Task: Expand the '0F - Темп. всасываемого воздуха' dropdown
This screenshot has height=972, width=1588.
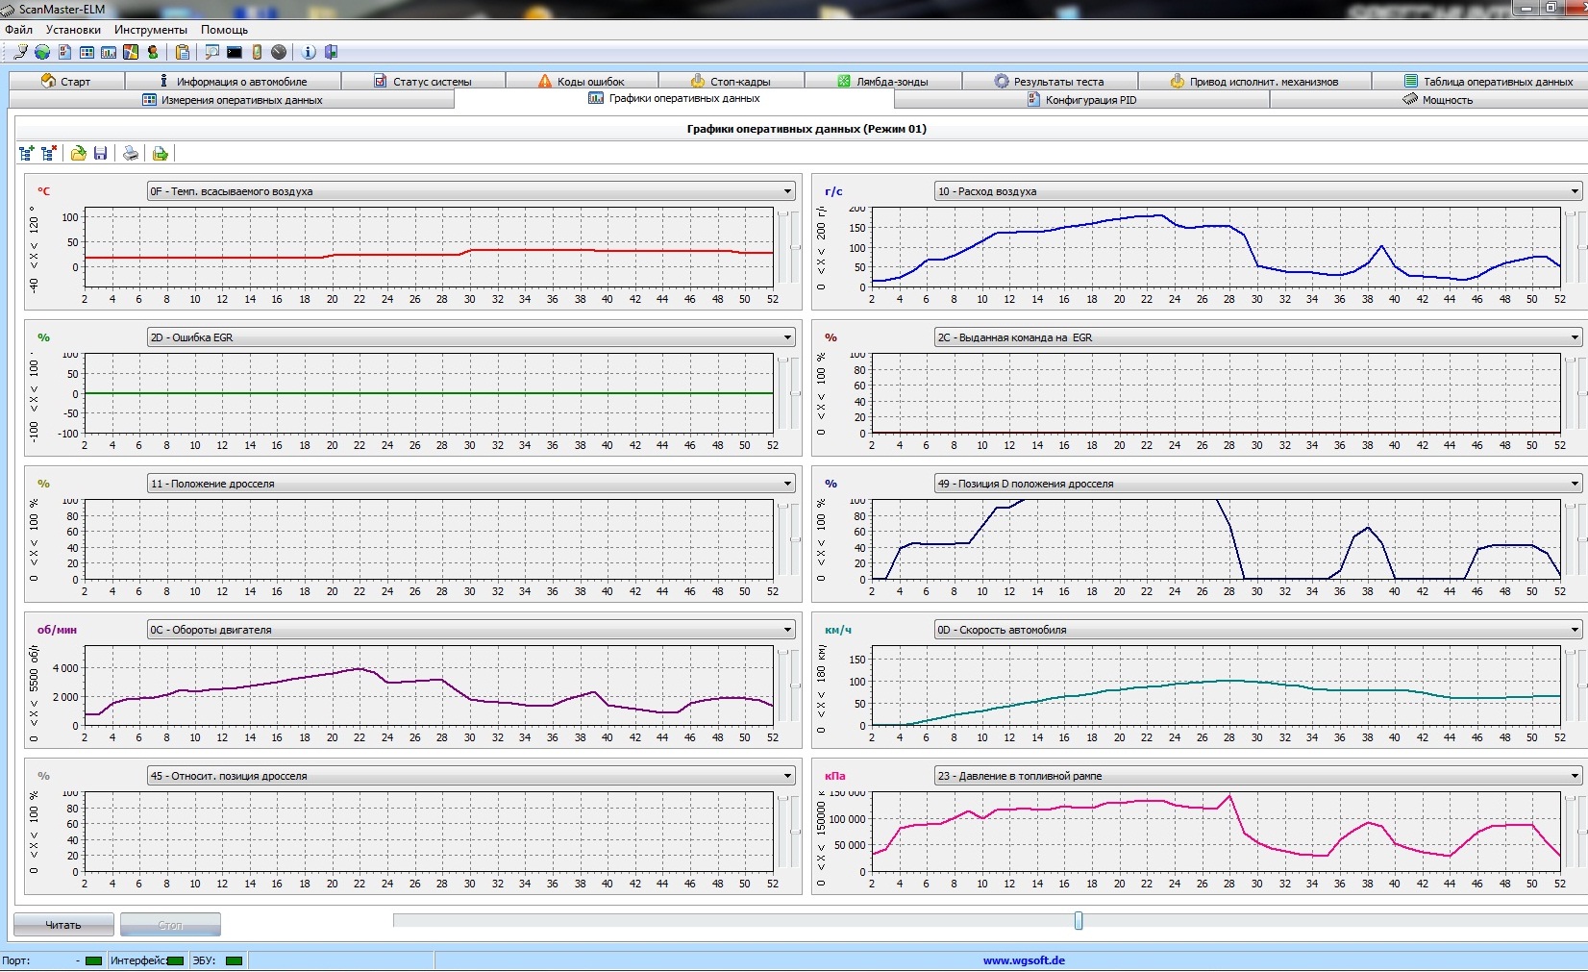Action: point(787,191)
